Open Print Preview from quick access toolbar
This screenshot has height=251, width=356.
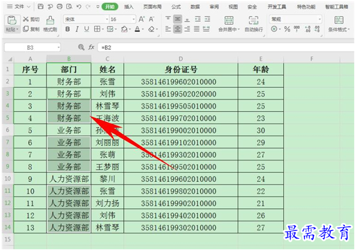pos(69,6)
